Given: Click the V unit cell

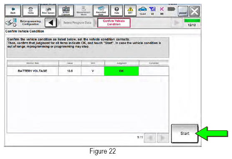Looking at the screenshot, I should point(93,71).
